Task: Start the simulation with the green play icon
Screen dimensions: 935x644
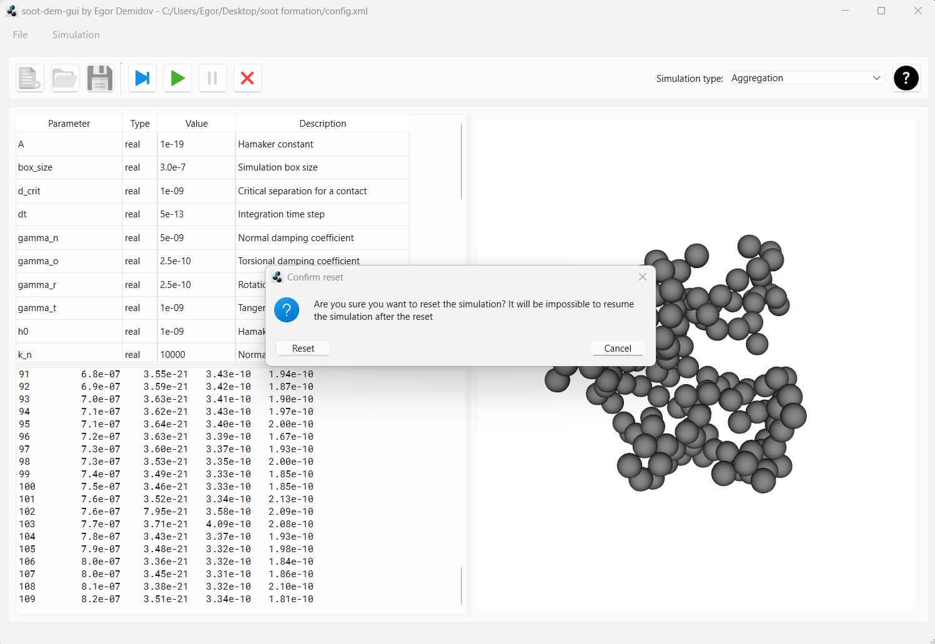Action: [177, 78]
